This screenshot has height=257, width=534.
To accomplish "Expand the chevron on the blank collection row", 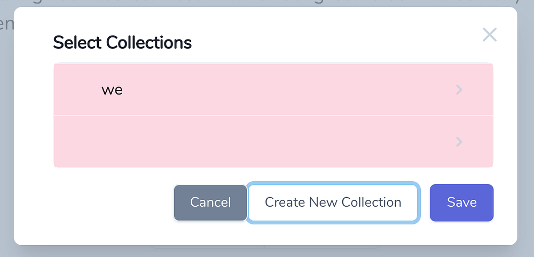I will 459,142.
